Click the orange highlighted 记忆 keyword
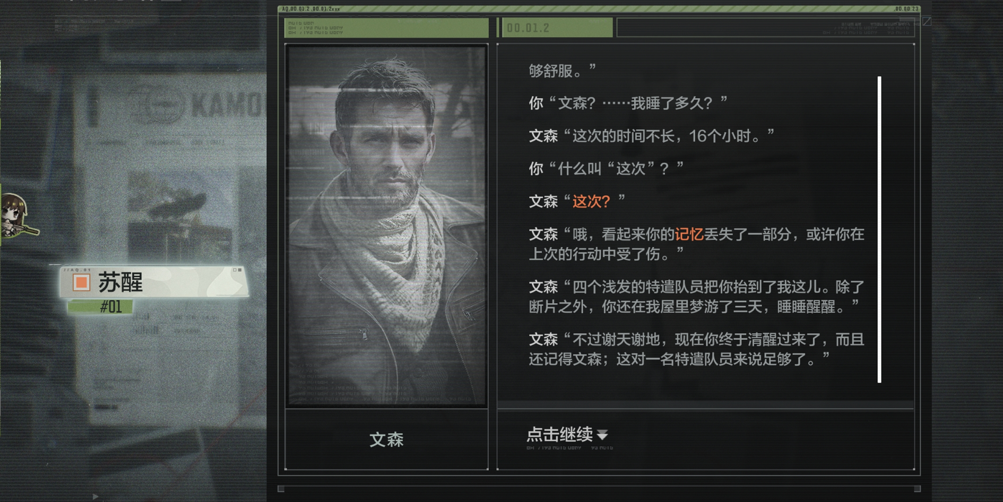 point(689,234)
